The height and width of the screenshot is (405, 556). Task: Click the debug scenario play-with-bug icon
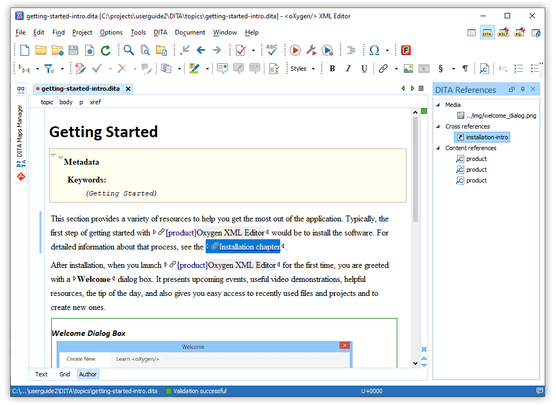pyautogui.click(x=328, y=50)
